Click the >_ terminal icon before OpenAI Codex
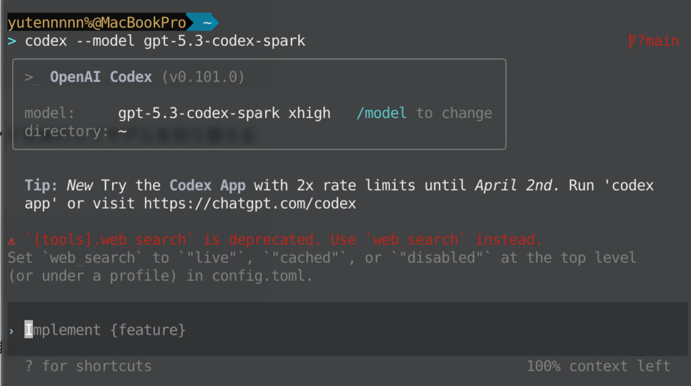 [x=32, y=77]
